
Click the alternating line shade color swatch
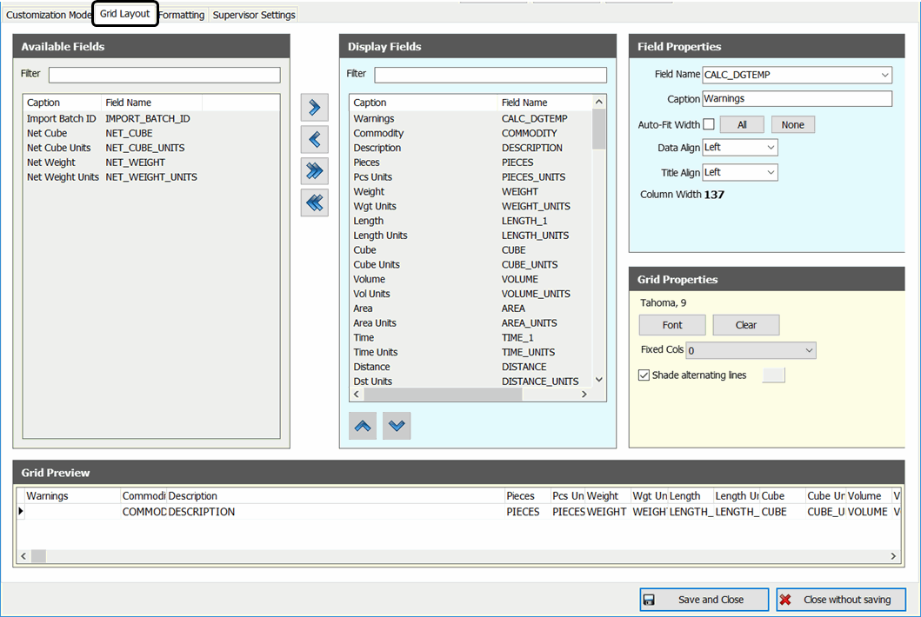(773, 375)
